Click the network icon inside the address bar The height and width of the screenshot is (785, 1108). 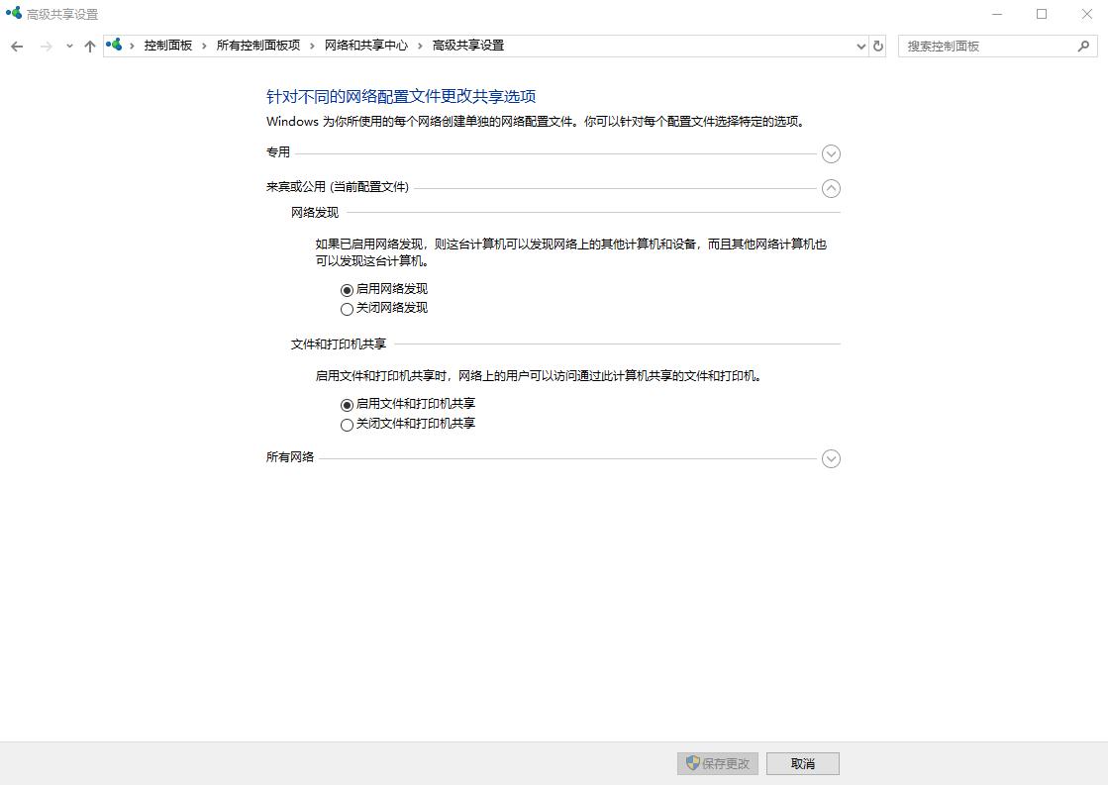(x=114, y=45)
